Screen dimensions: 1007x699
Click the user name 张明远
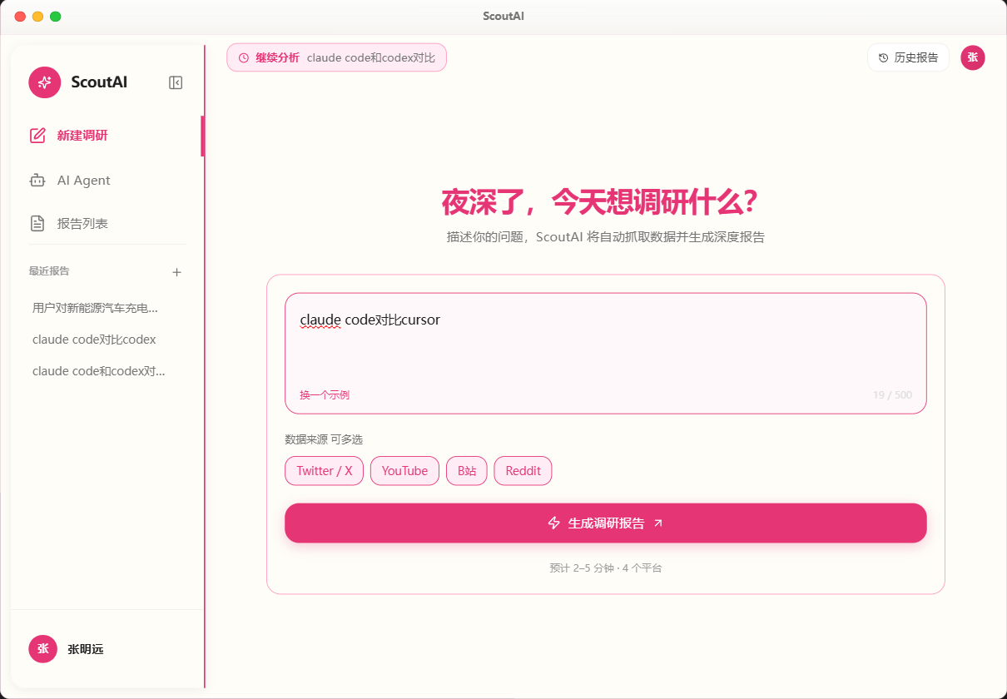coord(86,649)
